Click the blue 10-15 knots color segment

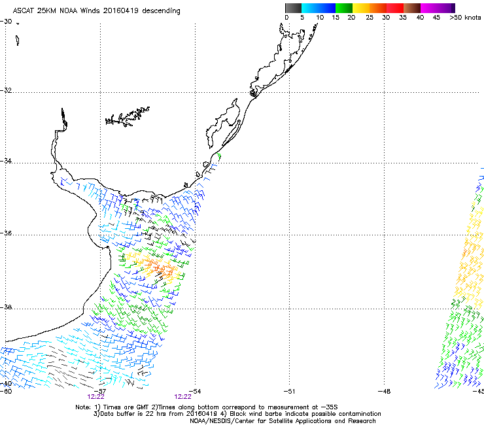tap(327, 8)
